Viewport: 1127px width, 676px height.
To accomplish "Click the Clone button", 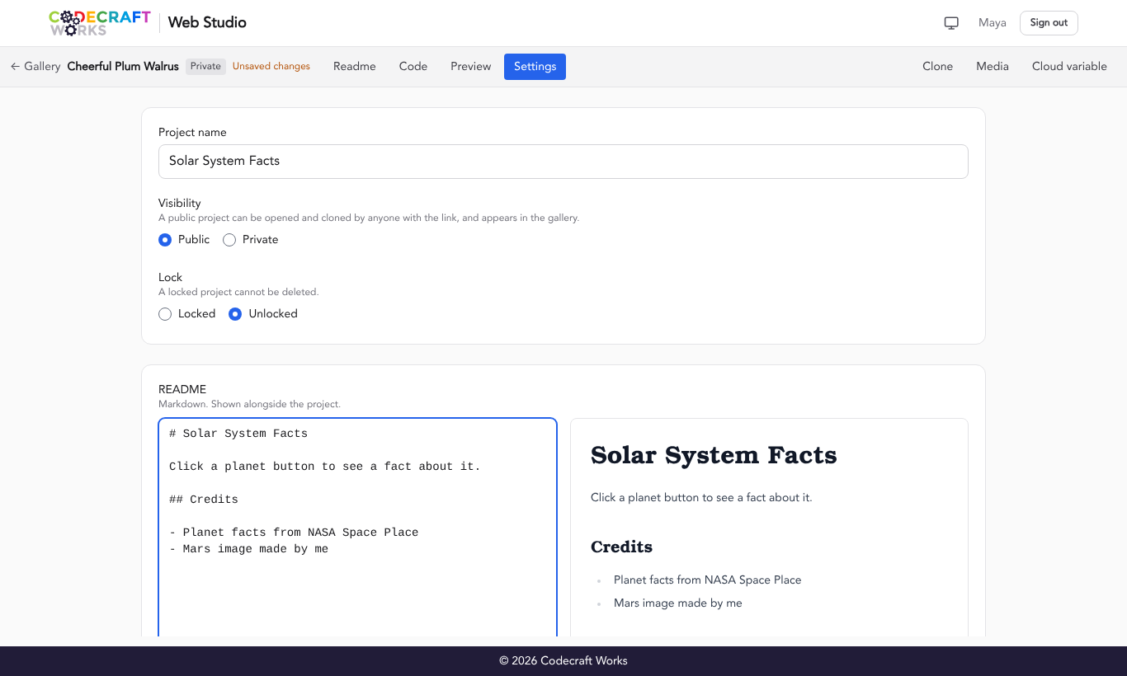I will click(x=937, y=66).
